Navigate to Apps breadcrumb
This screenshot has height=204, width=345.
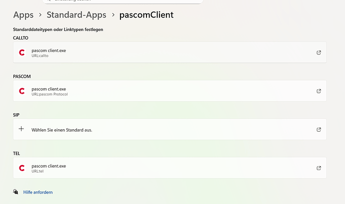click(23, 15)
